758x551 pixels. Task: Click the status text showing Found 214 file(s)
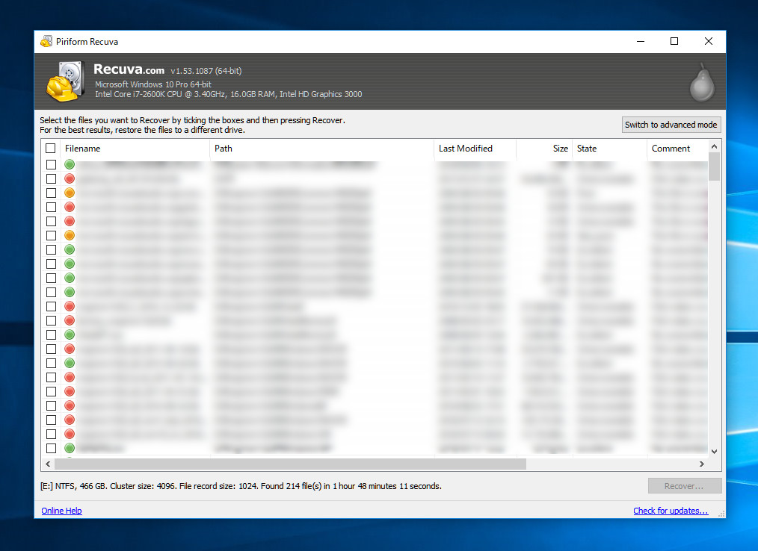point(241,486)
